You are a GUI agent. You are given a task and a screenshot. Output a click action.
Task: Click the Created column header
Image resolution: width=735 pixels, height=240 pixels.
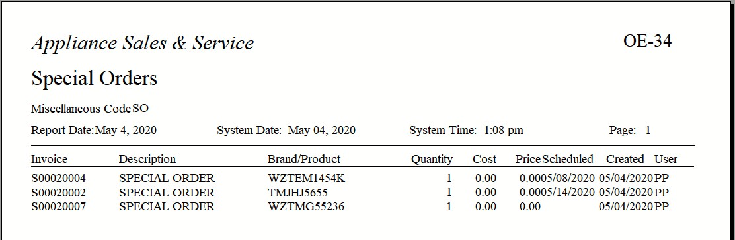pyautogui.click(x=625, y=159)
